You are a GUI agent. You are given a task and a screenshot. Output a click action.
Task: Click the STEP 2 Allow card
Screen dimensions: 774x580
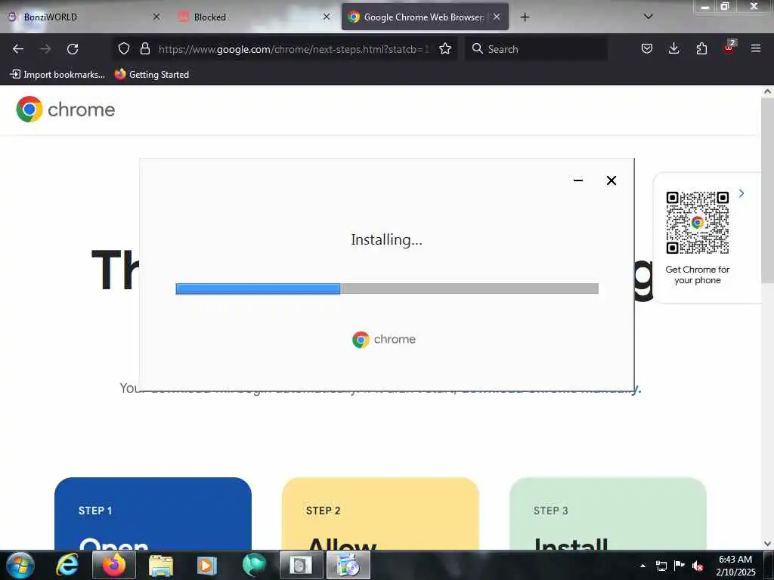coord(381,514)
